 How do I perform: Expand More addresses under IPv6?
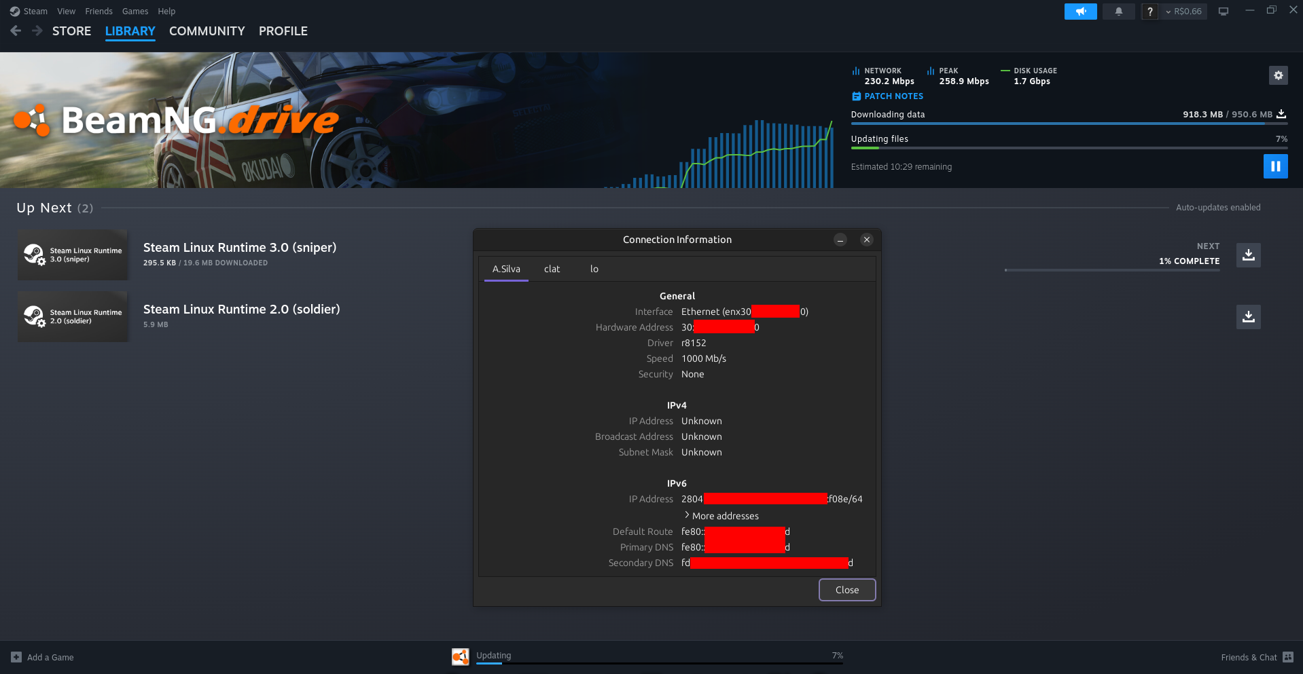[x=721, y=516]
